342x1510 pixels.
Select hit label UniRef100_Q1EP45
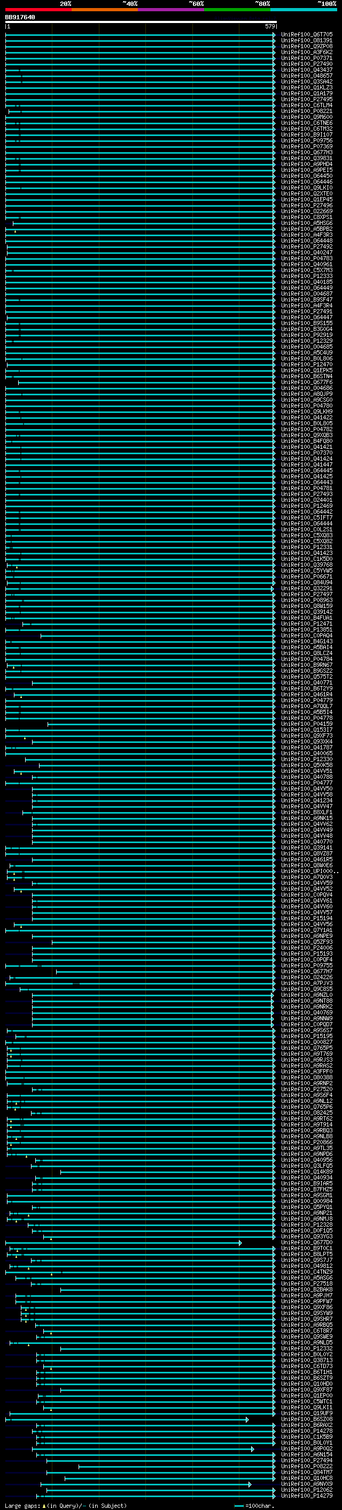point(306,199)
